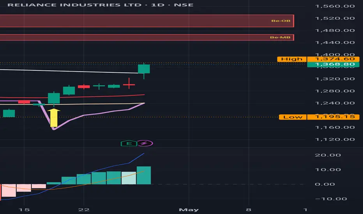The height and width of the screenshot is (214, 363).
Task: Select the red doji candle before the breakout
Action: pyautogui.click(x=129, y=85)
